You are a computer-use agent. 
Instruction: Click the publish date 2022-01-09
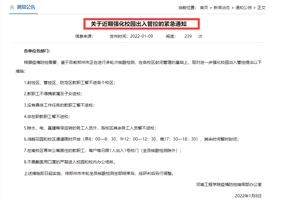141,36
